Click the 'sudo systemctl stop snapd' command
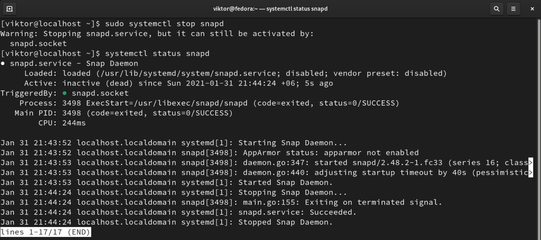 pyautogui.click(x=164, y=24)
